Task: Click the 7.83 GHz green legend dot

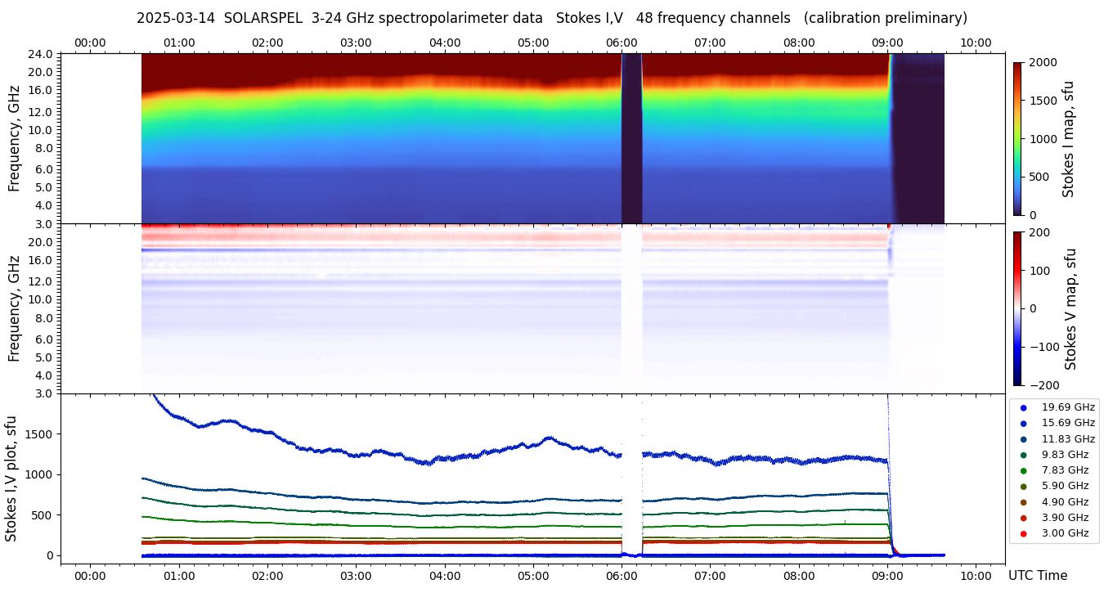Action: point(1023,470)
